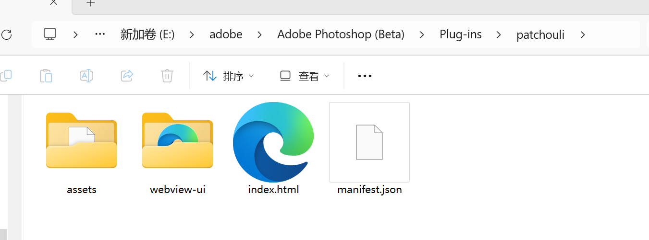Expand the 查看 view dropdown
The image size is (649, 240).
[305, 76]
